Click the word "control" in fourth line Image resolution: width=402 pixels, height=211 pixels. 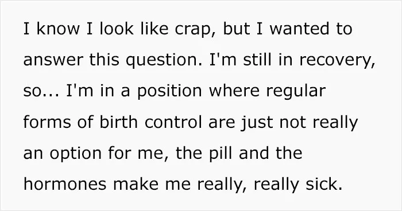[173, 122]
